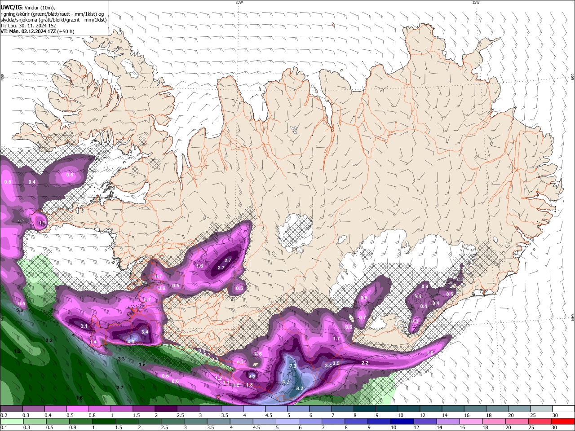Click the black '3.3' value over the green area
Viewport: 575px width, 431px height.
[121, 359]
